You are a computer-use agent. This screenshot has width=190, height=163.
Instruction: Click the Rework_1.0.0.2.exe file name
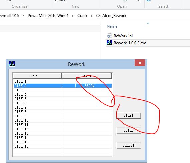(130, 43)
